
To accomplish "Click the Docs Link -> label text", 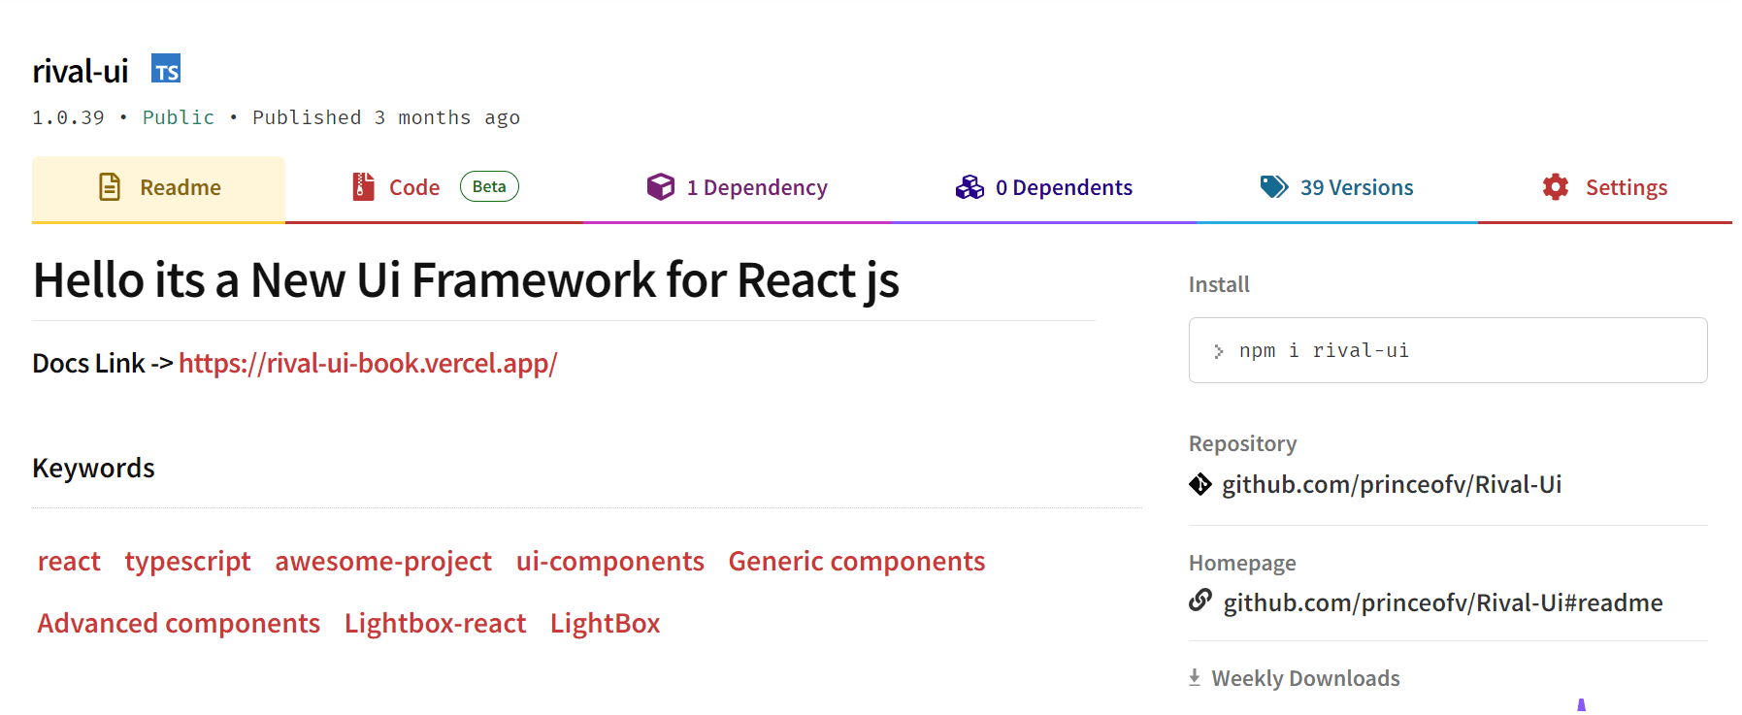I will [x=103, y=363].
